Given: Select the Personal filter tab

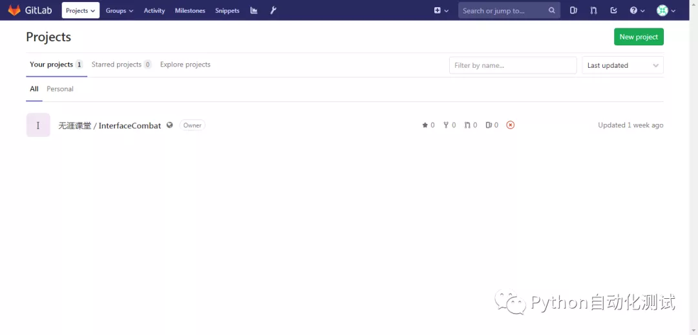Looking at the screenshot, I should (x=60, y=89).
